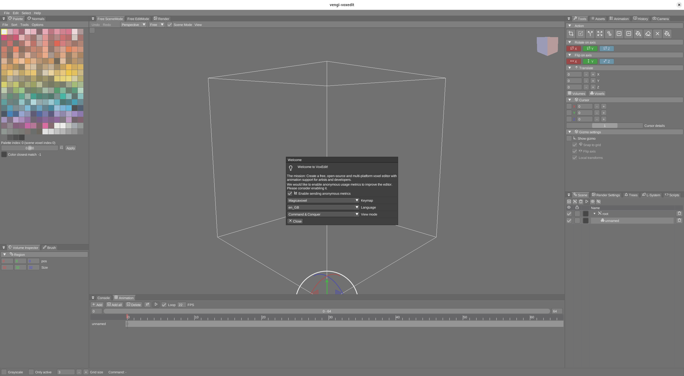This screenshot has width=684, height=376.
Task: Click the down-chevron box action icon
Action: pyautogui.click(x=619, y=34)
